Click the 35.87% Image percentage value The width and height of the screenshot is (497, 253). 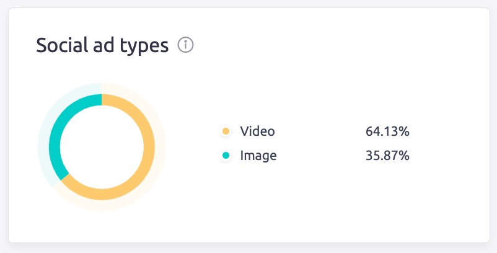[387, 156]
